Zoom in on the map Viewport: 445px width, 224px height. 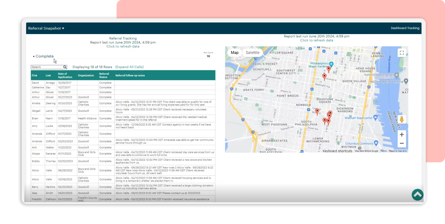click(402, 135)
